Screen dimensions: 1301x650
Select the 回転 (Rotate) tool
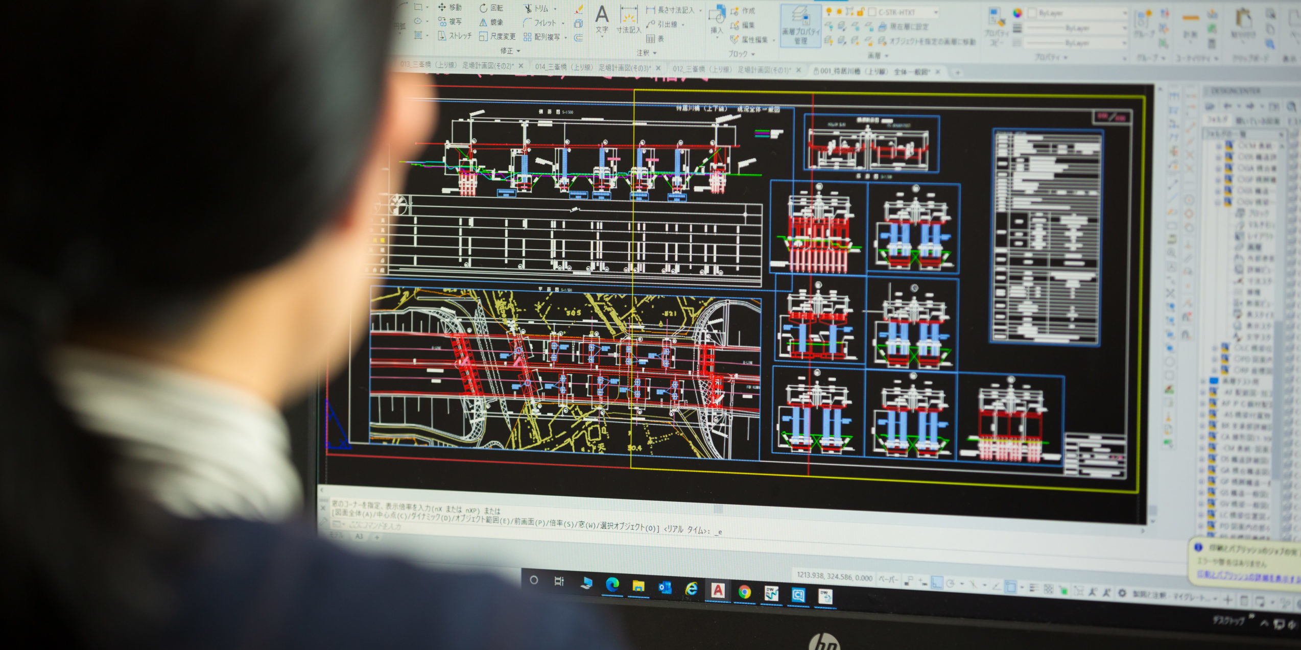click(x=491, y=8)
